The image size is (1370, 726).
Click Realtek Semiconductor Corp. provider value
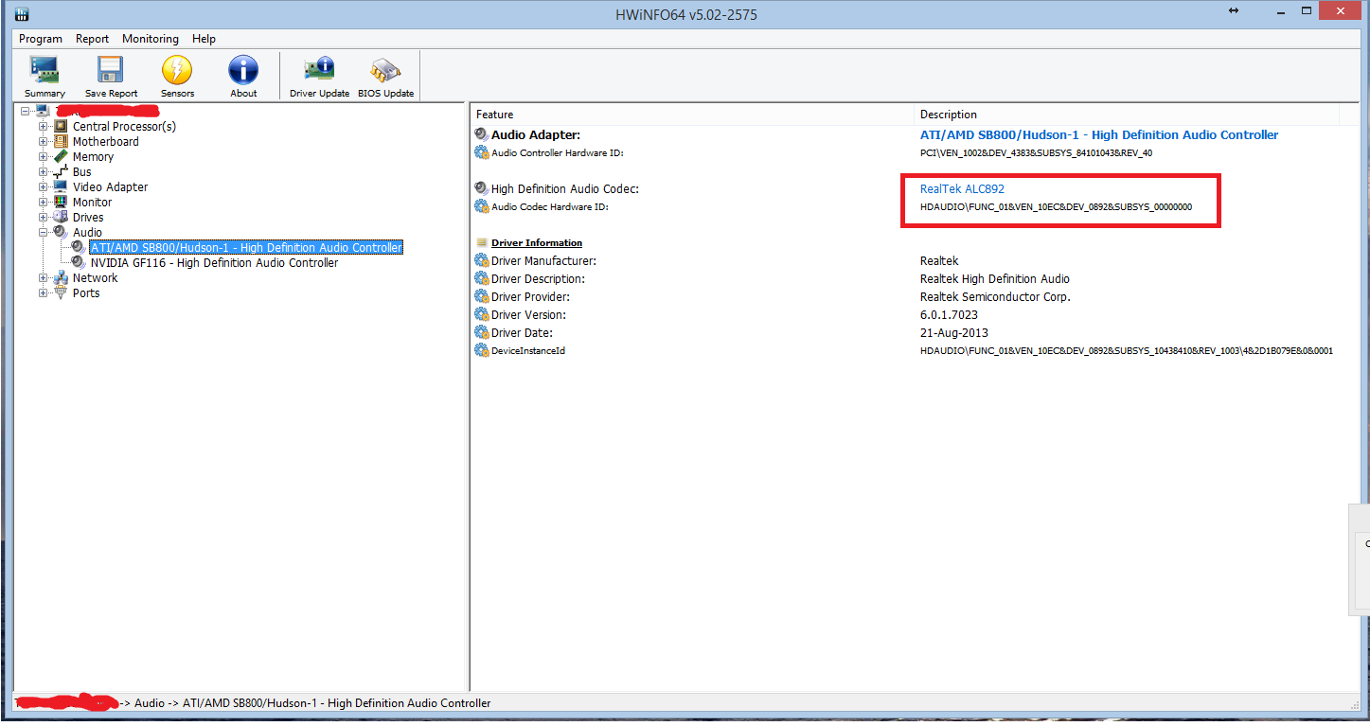coord(995,296)
